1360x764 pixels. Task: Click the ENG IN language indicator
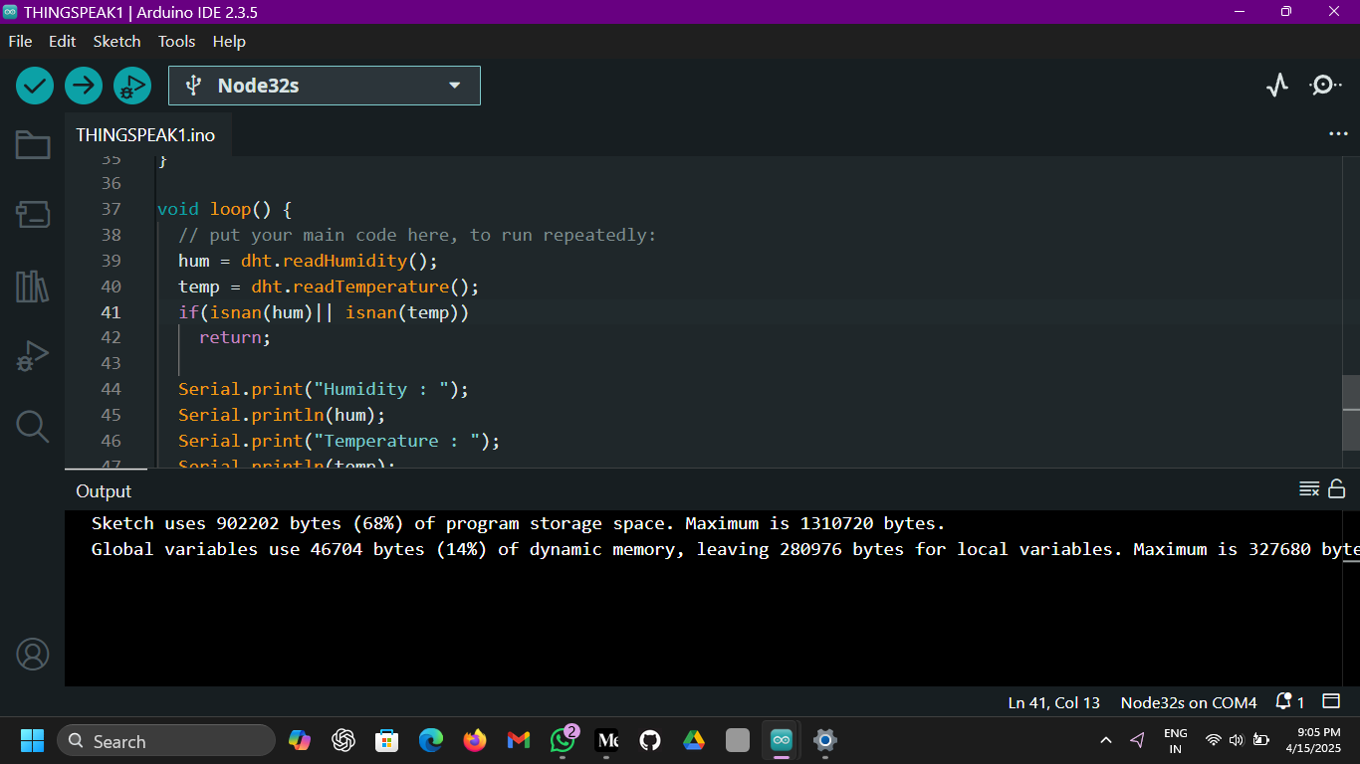(1176, 740)
